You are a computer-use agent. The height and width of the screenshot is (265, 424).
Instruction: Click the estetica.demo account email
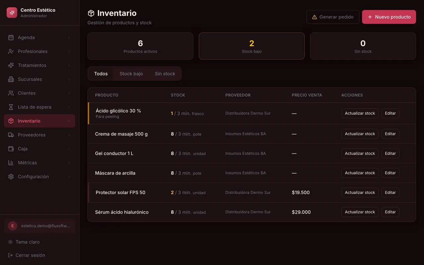pos(46,226)
